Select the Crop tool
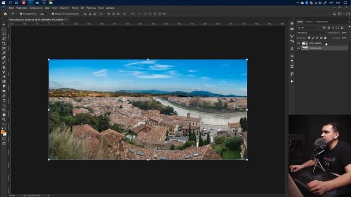The width and height of the screenshot is (351, 197). 4,43
